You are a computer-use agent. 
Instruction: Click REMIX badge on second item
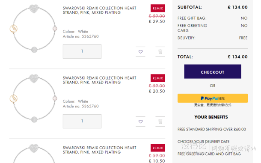(157, 78)
